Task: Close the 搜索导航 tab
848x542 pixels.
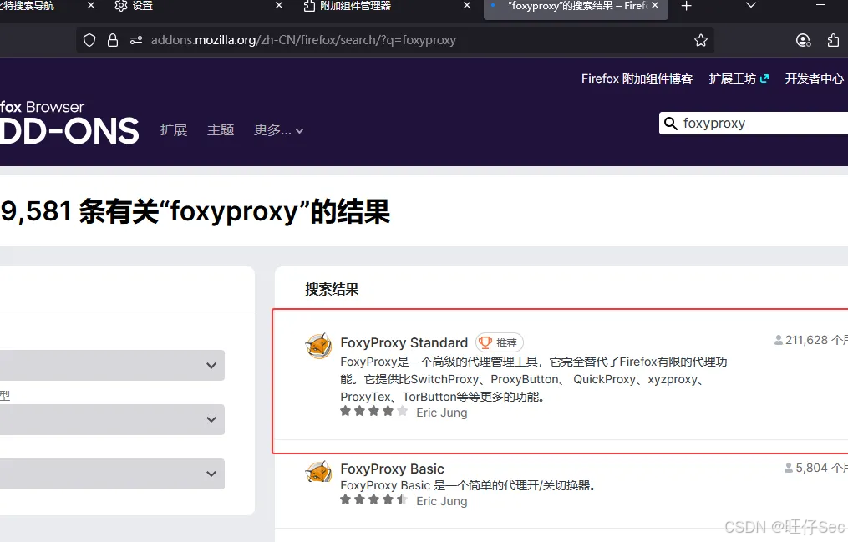Action: pyautogui.click(x=91, y=5)
